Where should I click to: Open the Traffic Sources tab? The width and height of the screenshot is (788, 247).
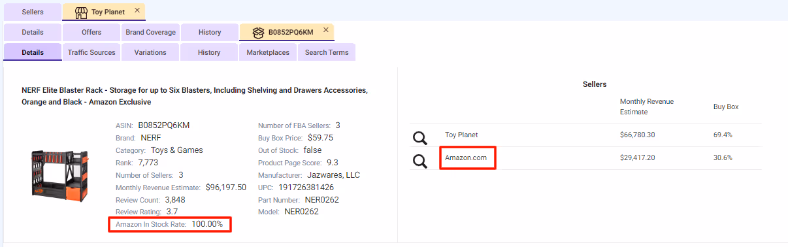(91, 52)
